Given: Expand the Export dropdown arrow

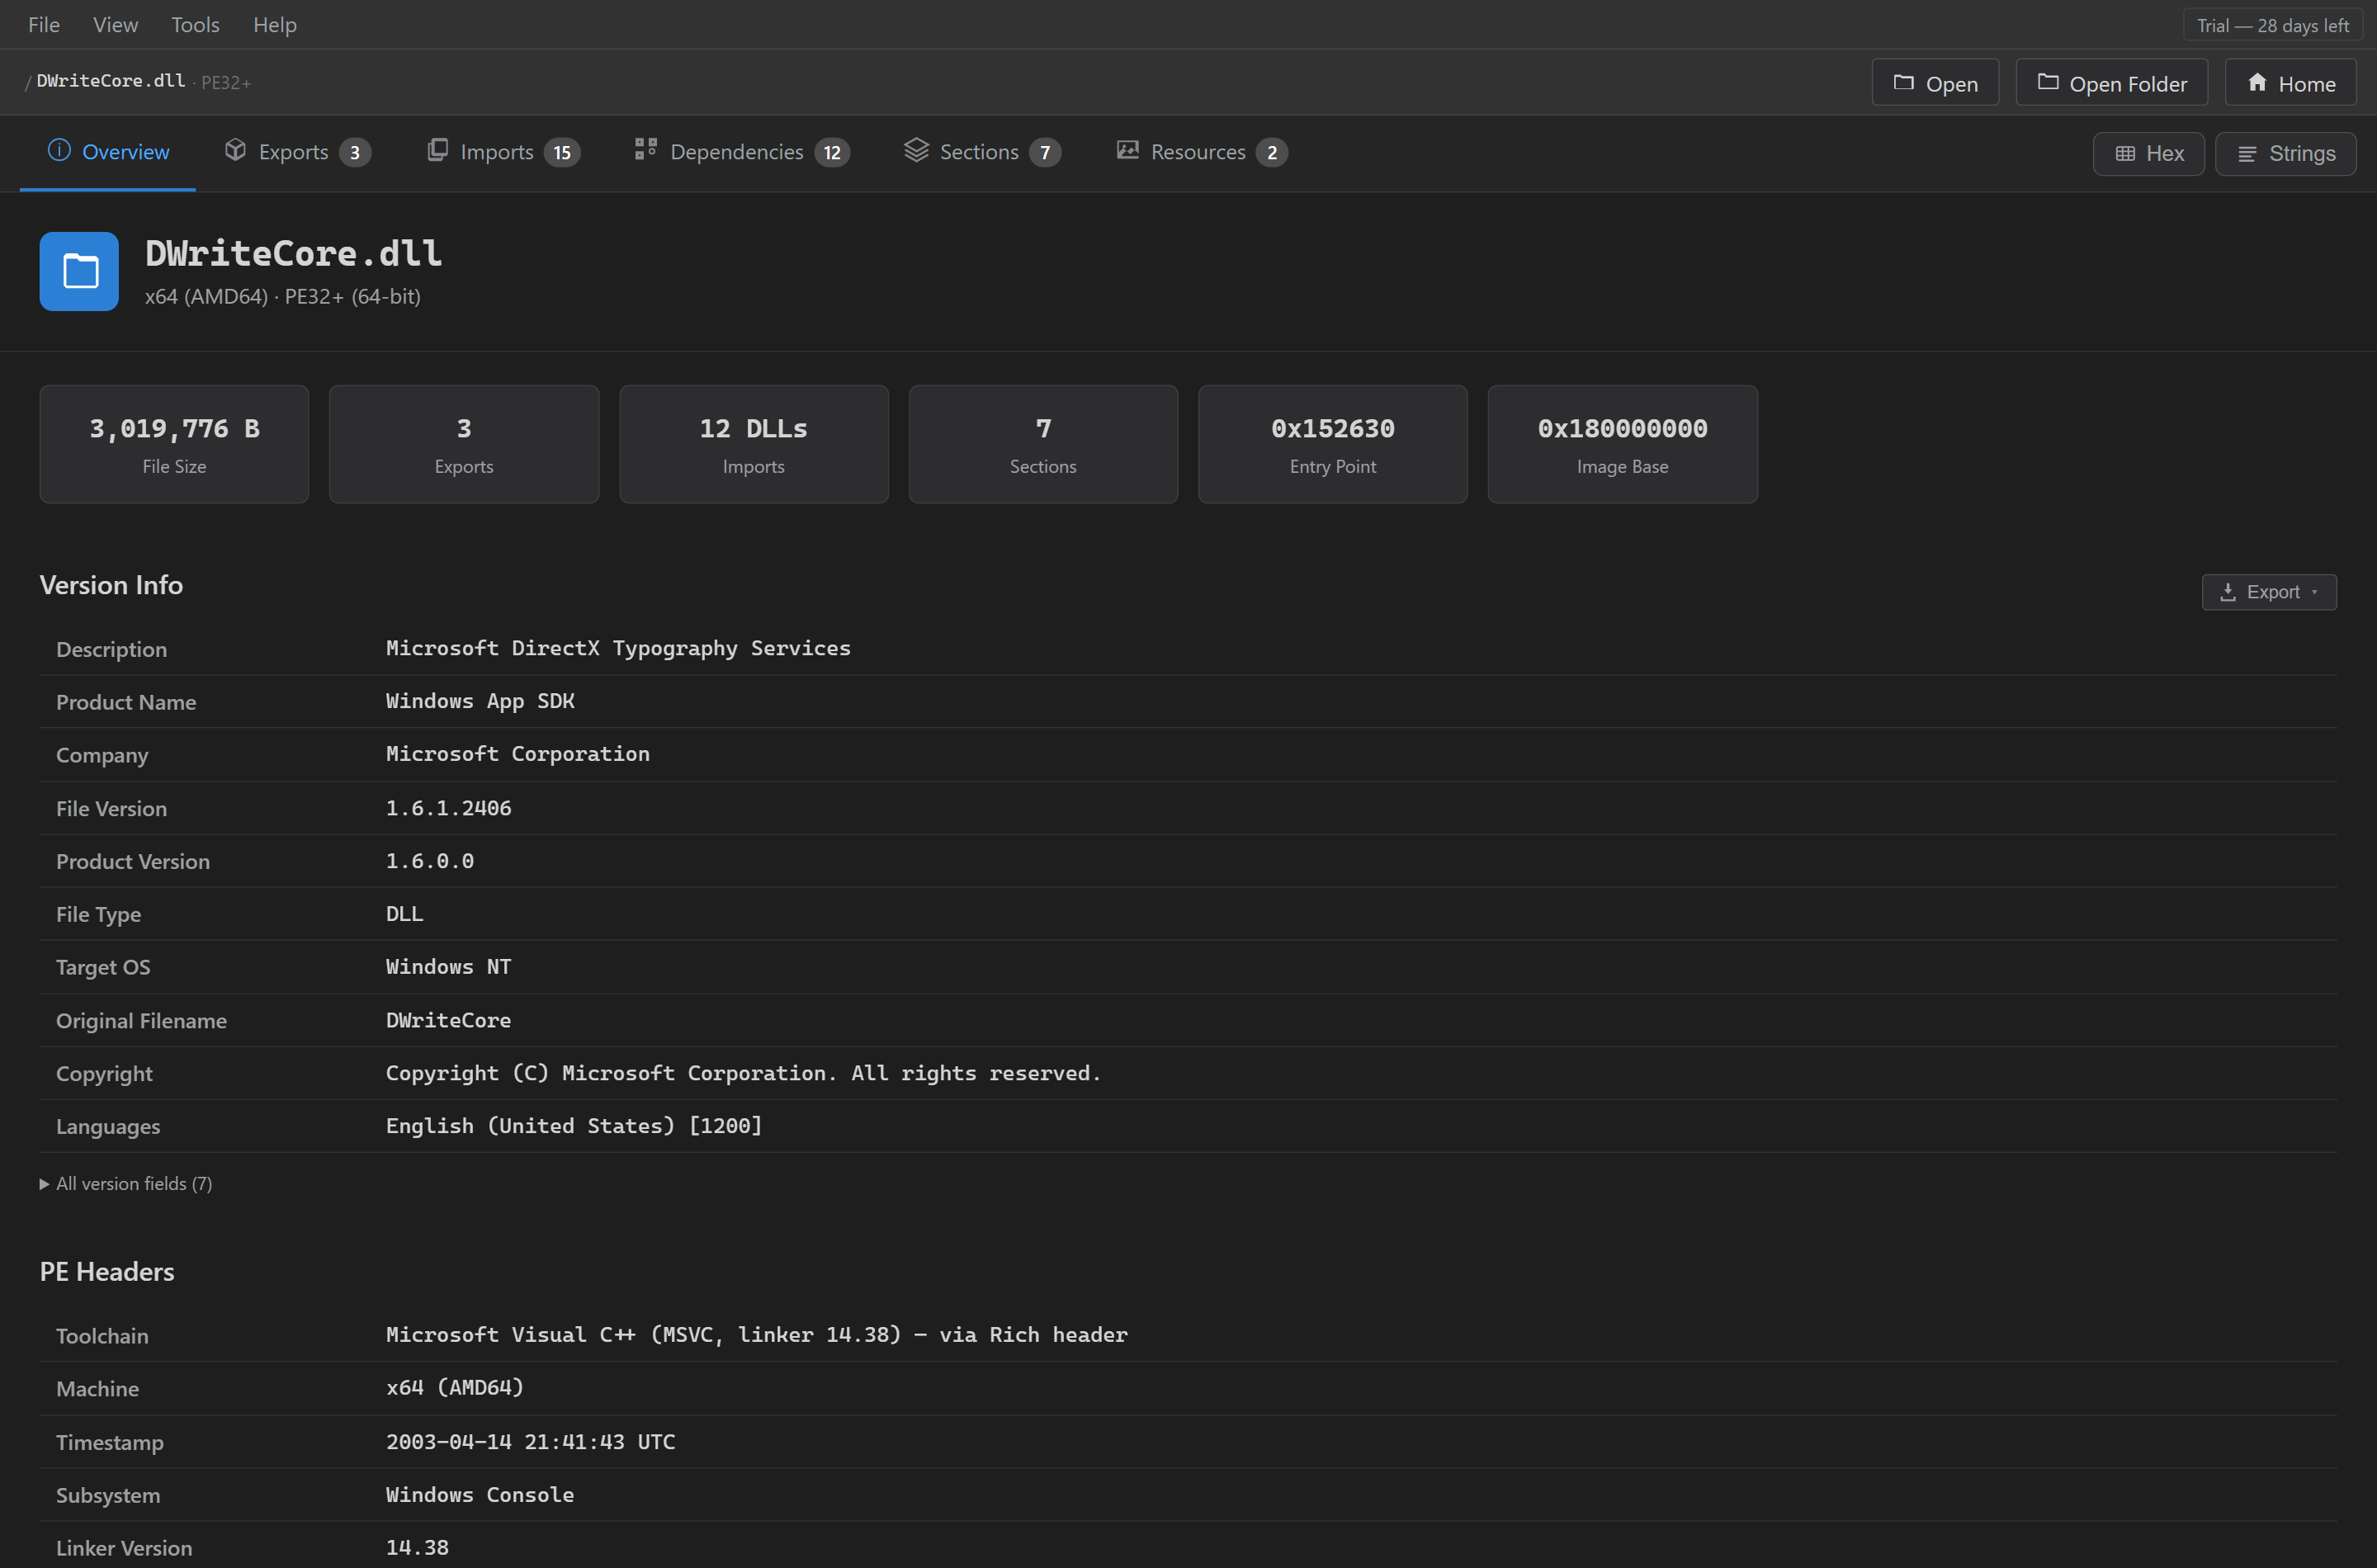Looking at the screenshot, I should (2314, 592).
